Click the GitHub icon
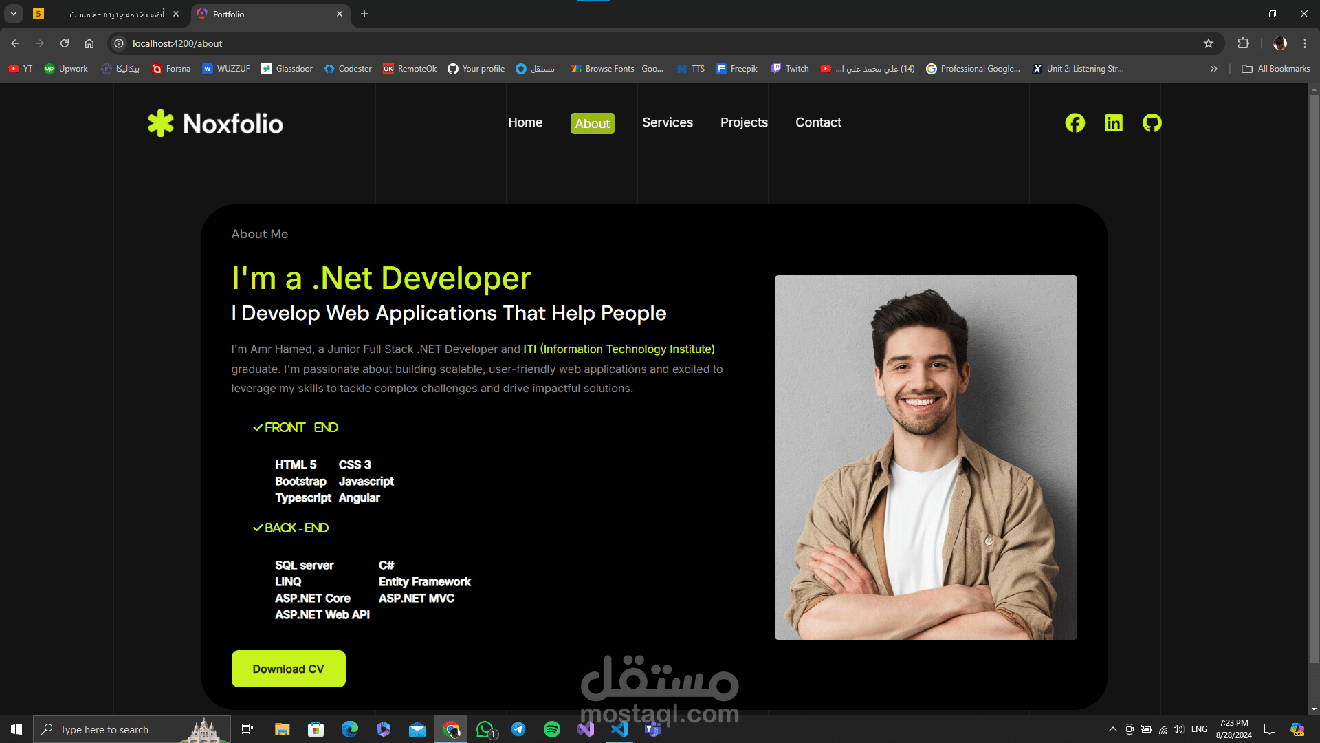Viewport: 1320px width, 743px height. point(1152,123)
